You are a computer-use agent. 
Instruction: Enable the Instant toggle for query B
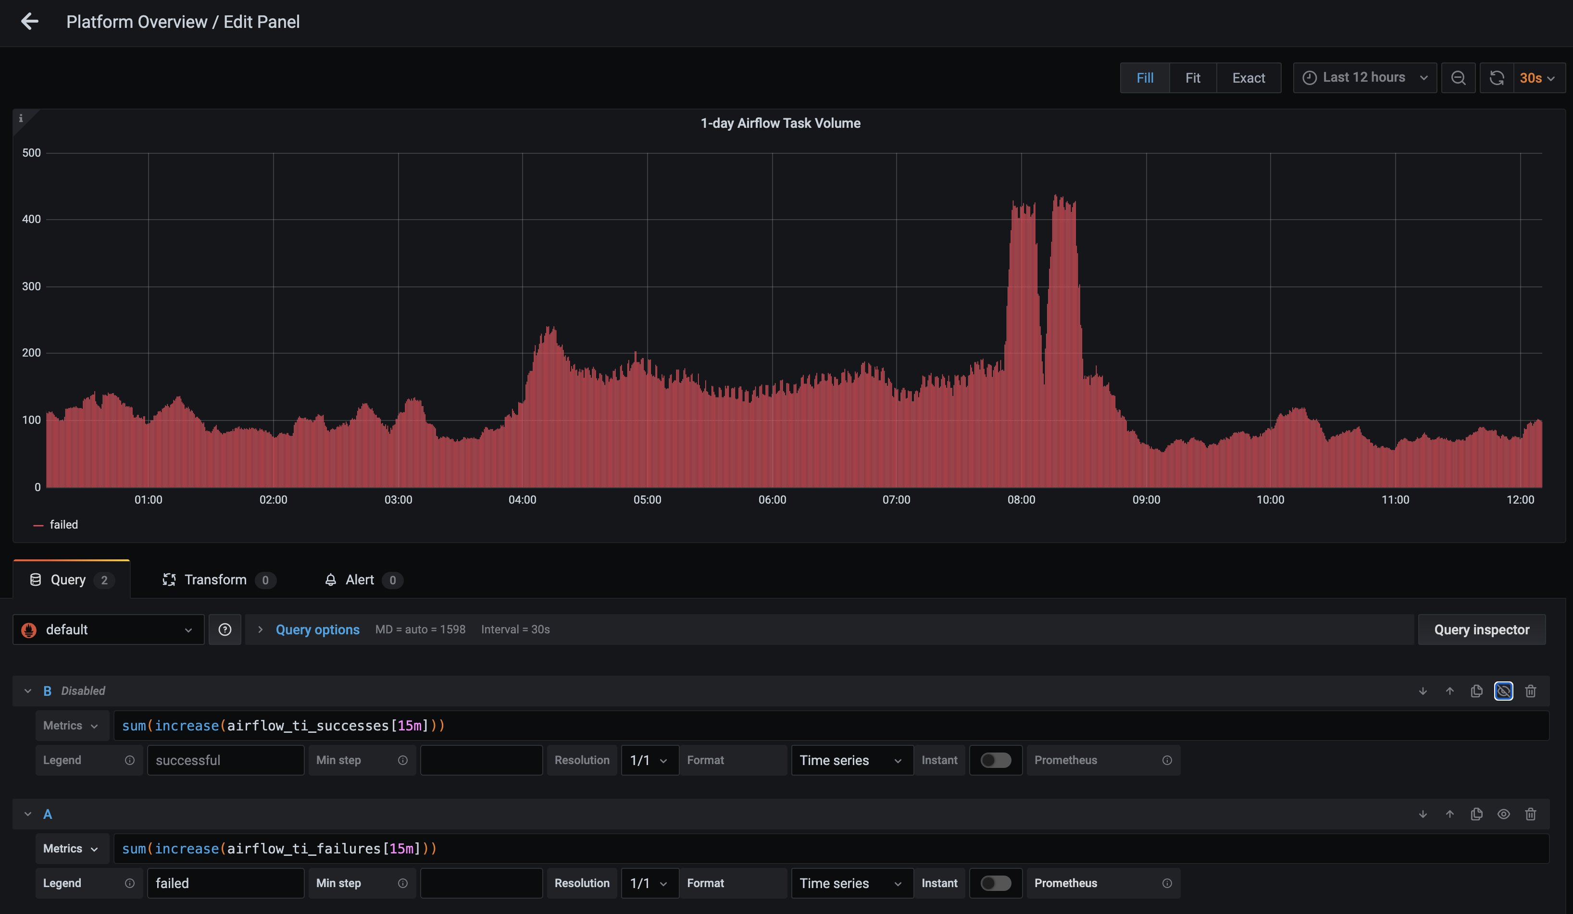(x=996, y=760)
